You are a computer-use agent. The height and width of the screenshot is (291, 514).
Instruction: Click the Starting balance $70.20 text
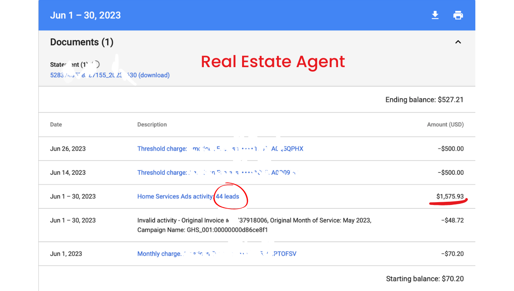point(425,279)
